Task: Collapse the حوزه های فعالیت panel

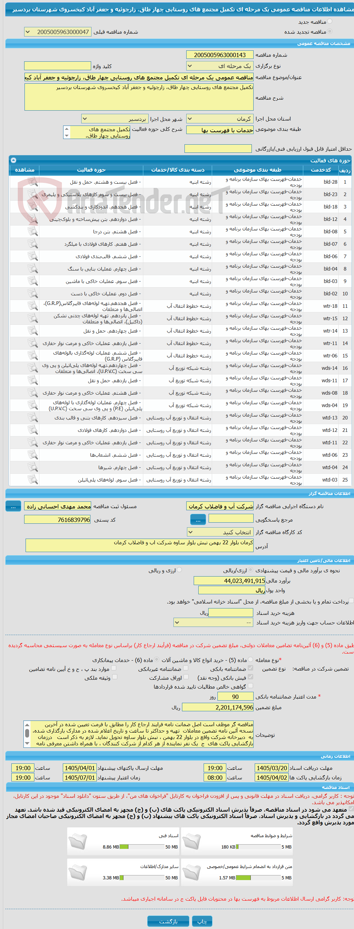Action: click(13, 160)
